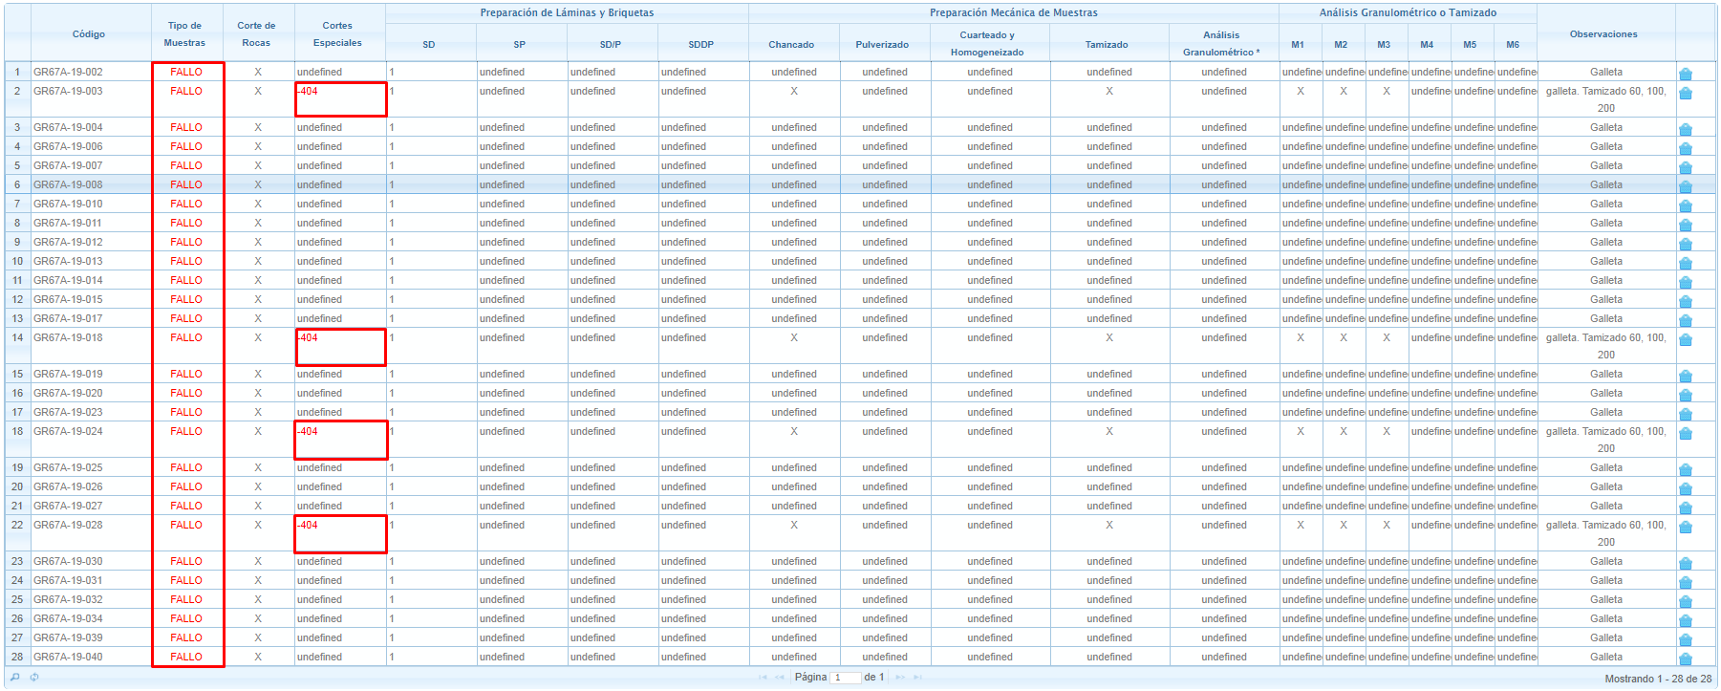
Task: Click the blue action icon for GR67A-19-031
Action: (1686, 582)
